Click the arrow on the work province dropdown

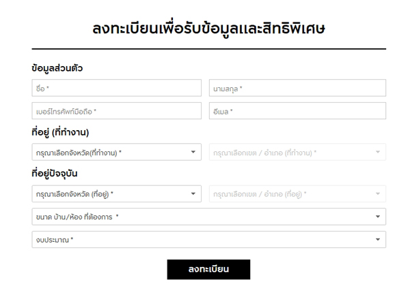pyautogui.click(x=193, y=153)
